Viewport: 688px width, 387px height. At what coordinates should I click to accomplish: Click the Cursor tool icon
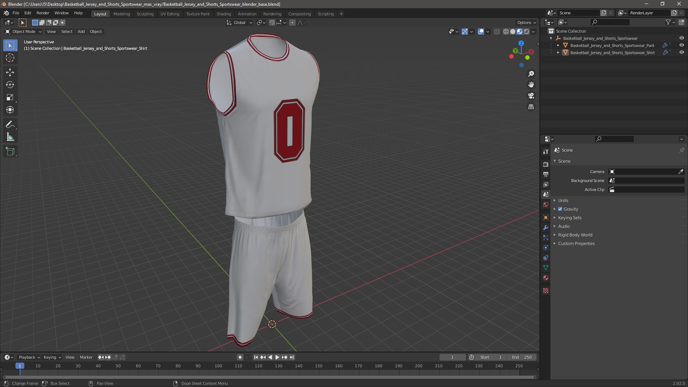pyautogui.click(x=10, y=58)
